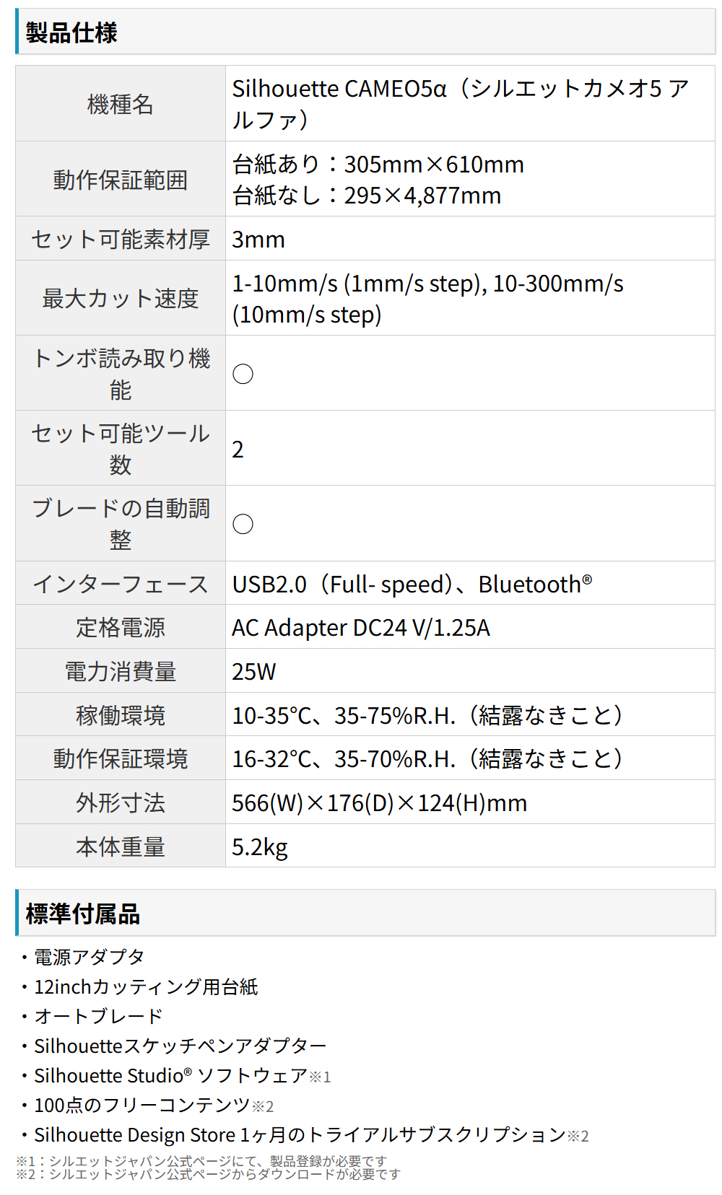Click the 外形寸法 row label
Screen dimensions: 722x1195
click(x=120, y=802)
